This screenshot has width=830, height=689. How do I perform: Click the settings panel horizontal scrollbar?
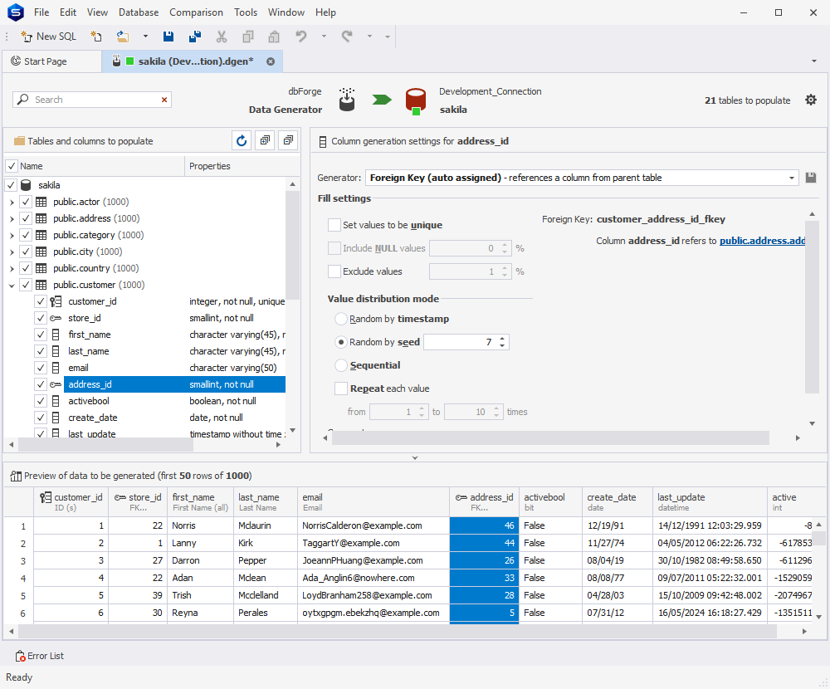click(x=550, y=437)
